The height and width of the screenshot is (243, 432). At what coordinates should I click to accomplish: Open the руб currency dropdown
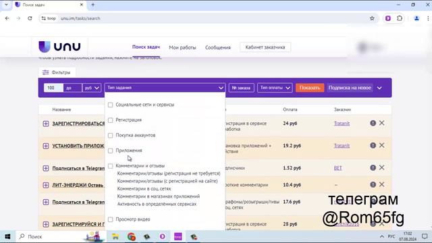92,88
